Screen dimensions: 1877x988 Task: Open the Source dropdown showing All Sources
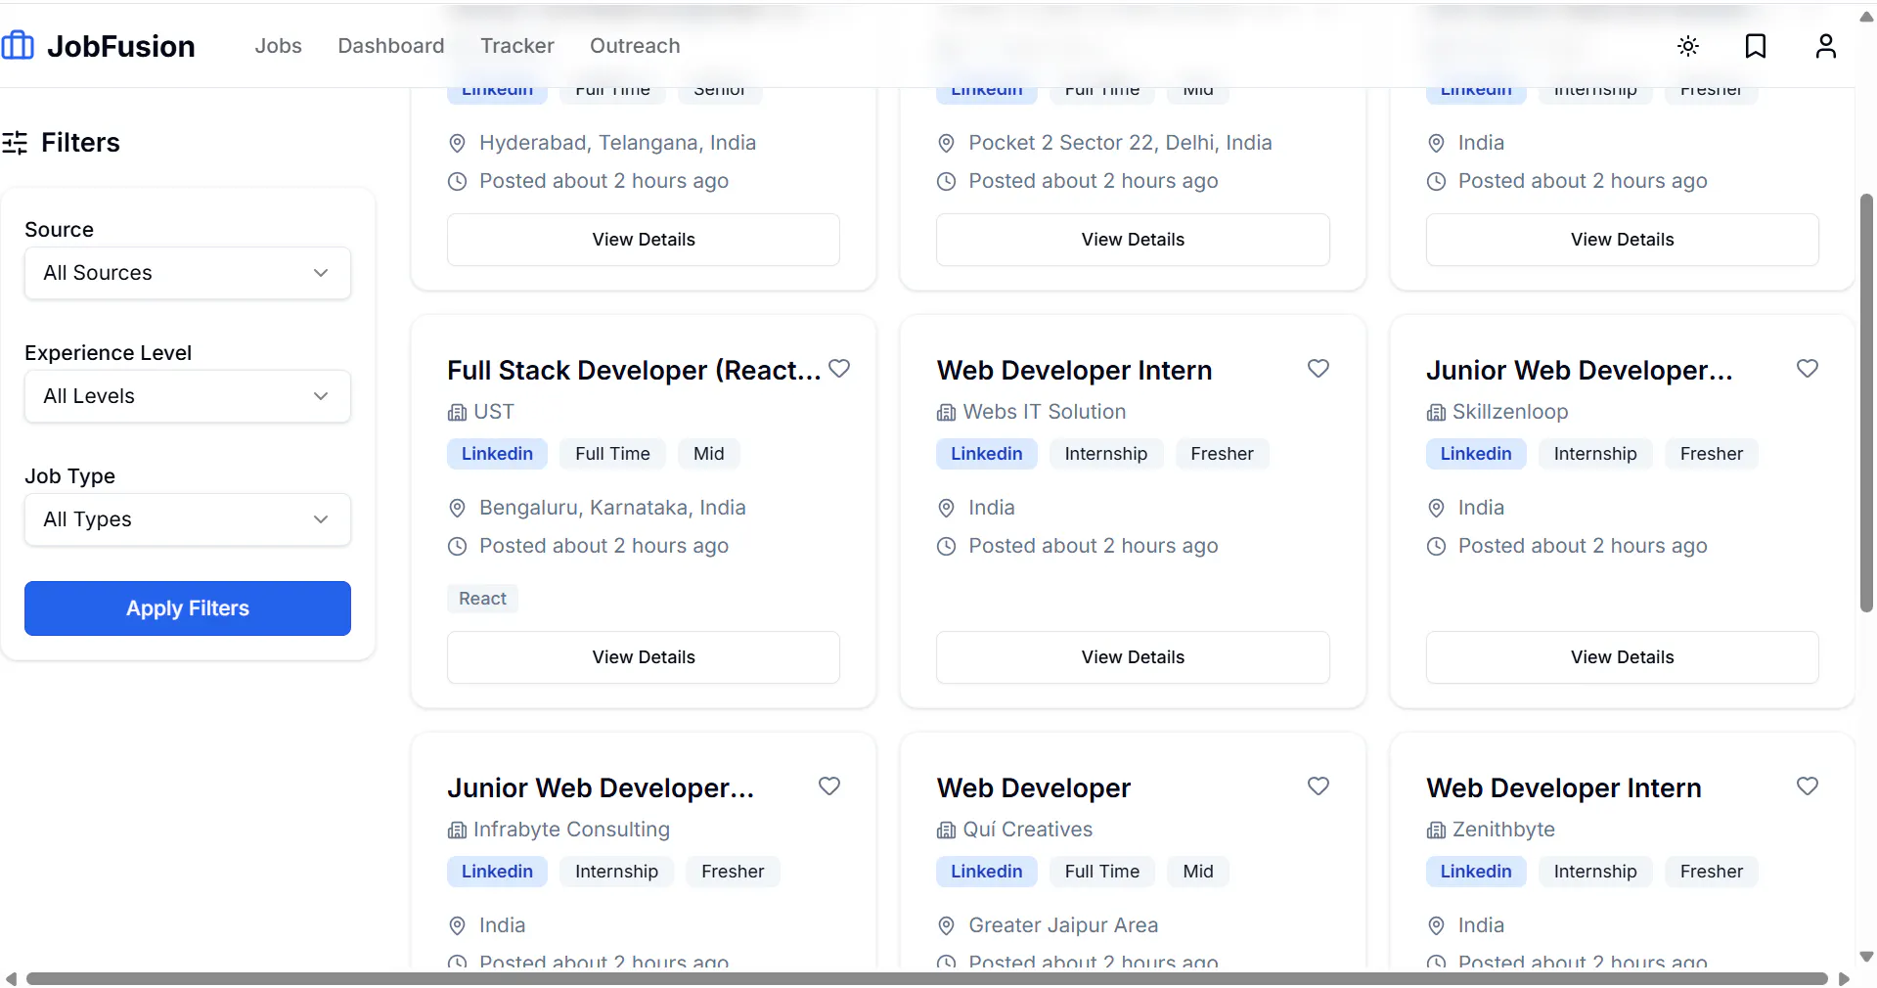pyautogui.click(x=188, y=273)
